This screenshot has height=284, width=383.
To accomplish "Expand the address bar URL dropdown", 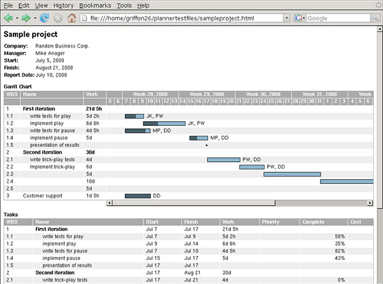I will coord(287,18).
